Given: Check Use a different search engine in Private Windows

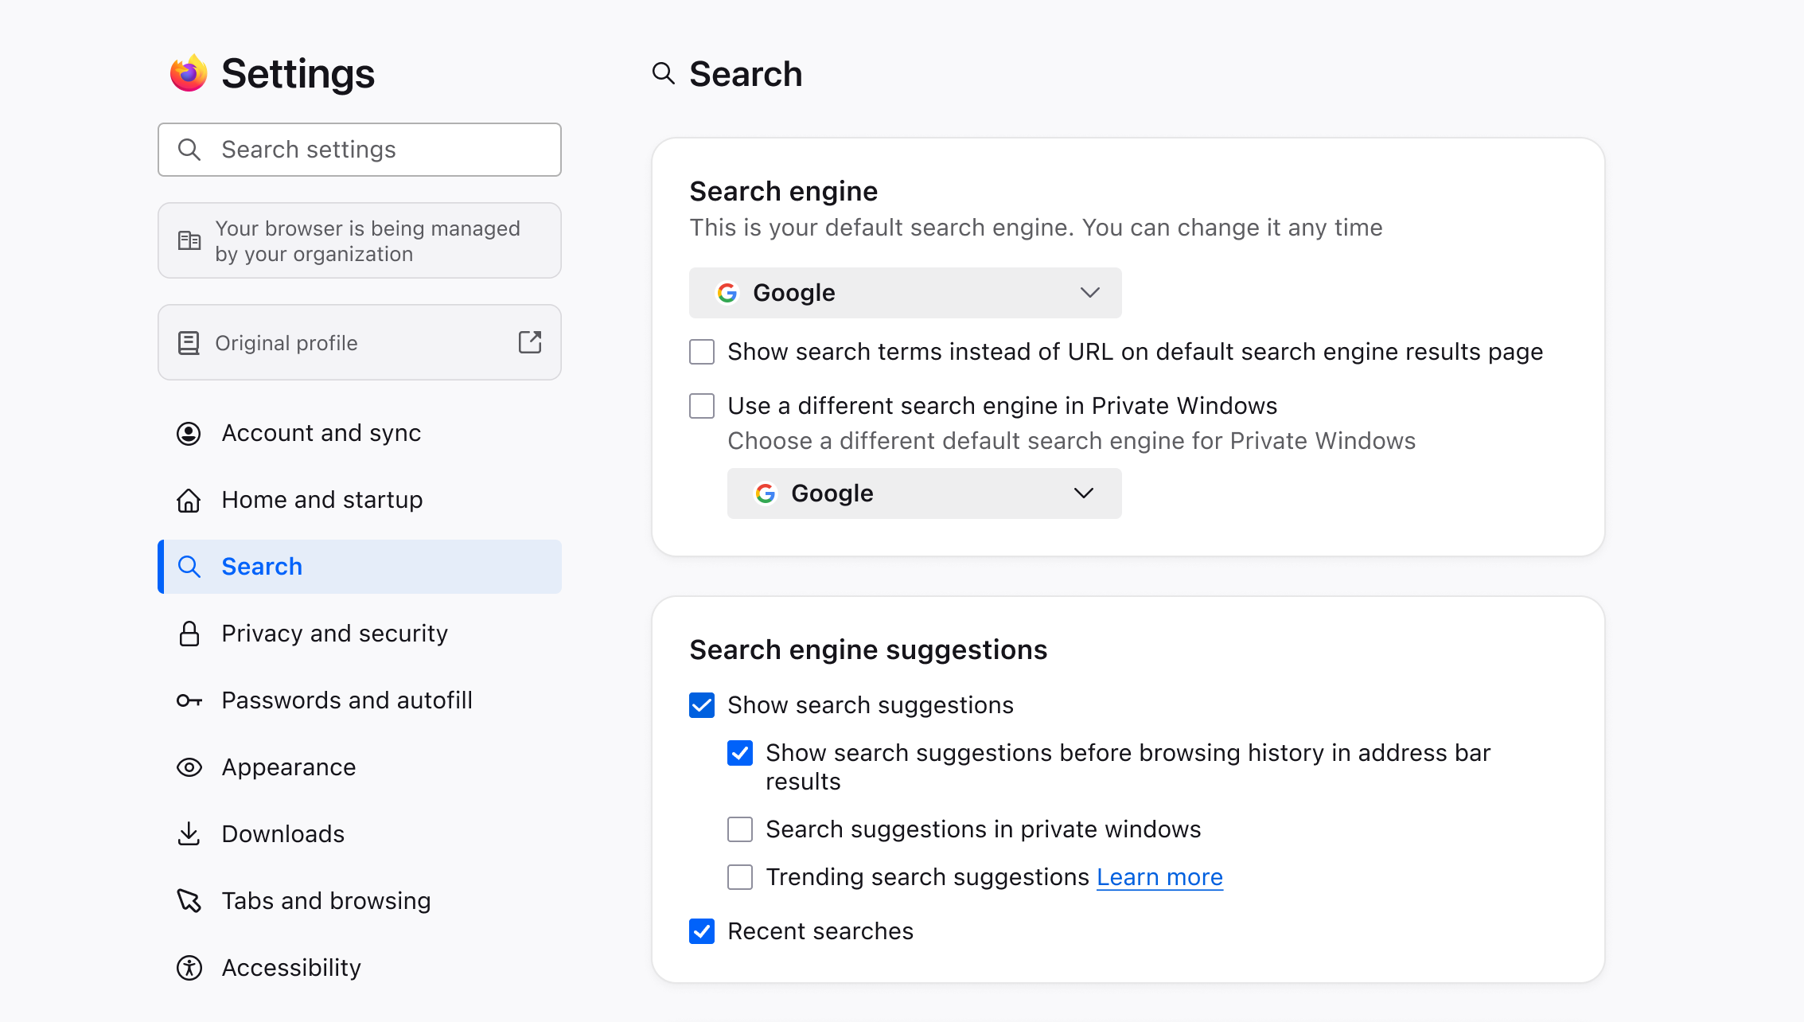Looking at the screenshot, I should point(702,406).
